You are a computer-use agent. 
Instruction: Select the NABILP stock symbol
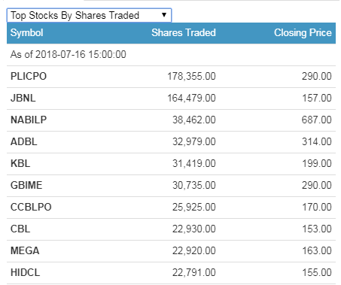29,120
